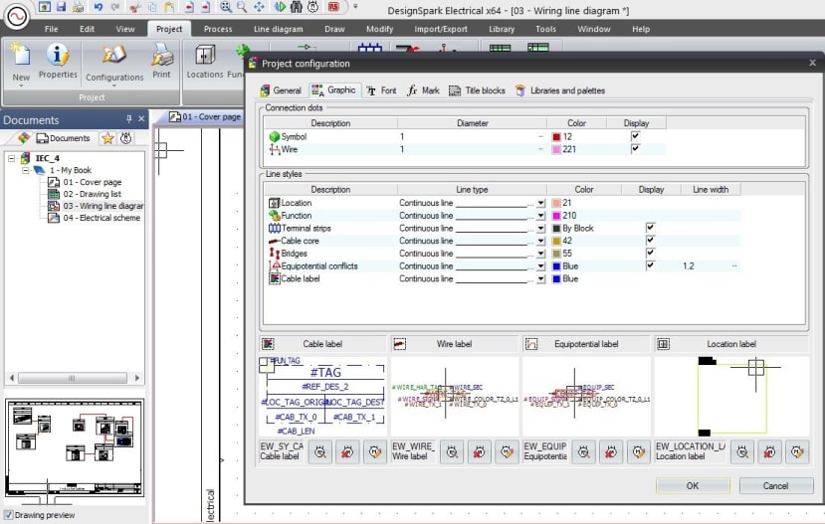
Task: Switch to the Mark tab
Action: [424, 90]
